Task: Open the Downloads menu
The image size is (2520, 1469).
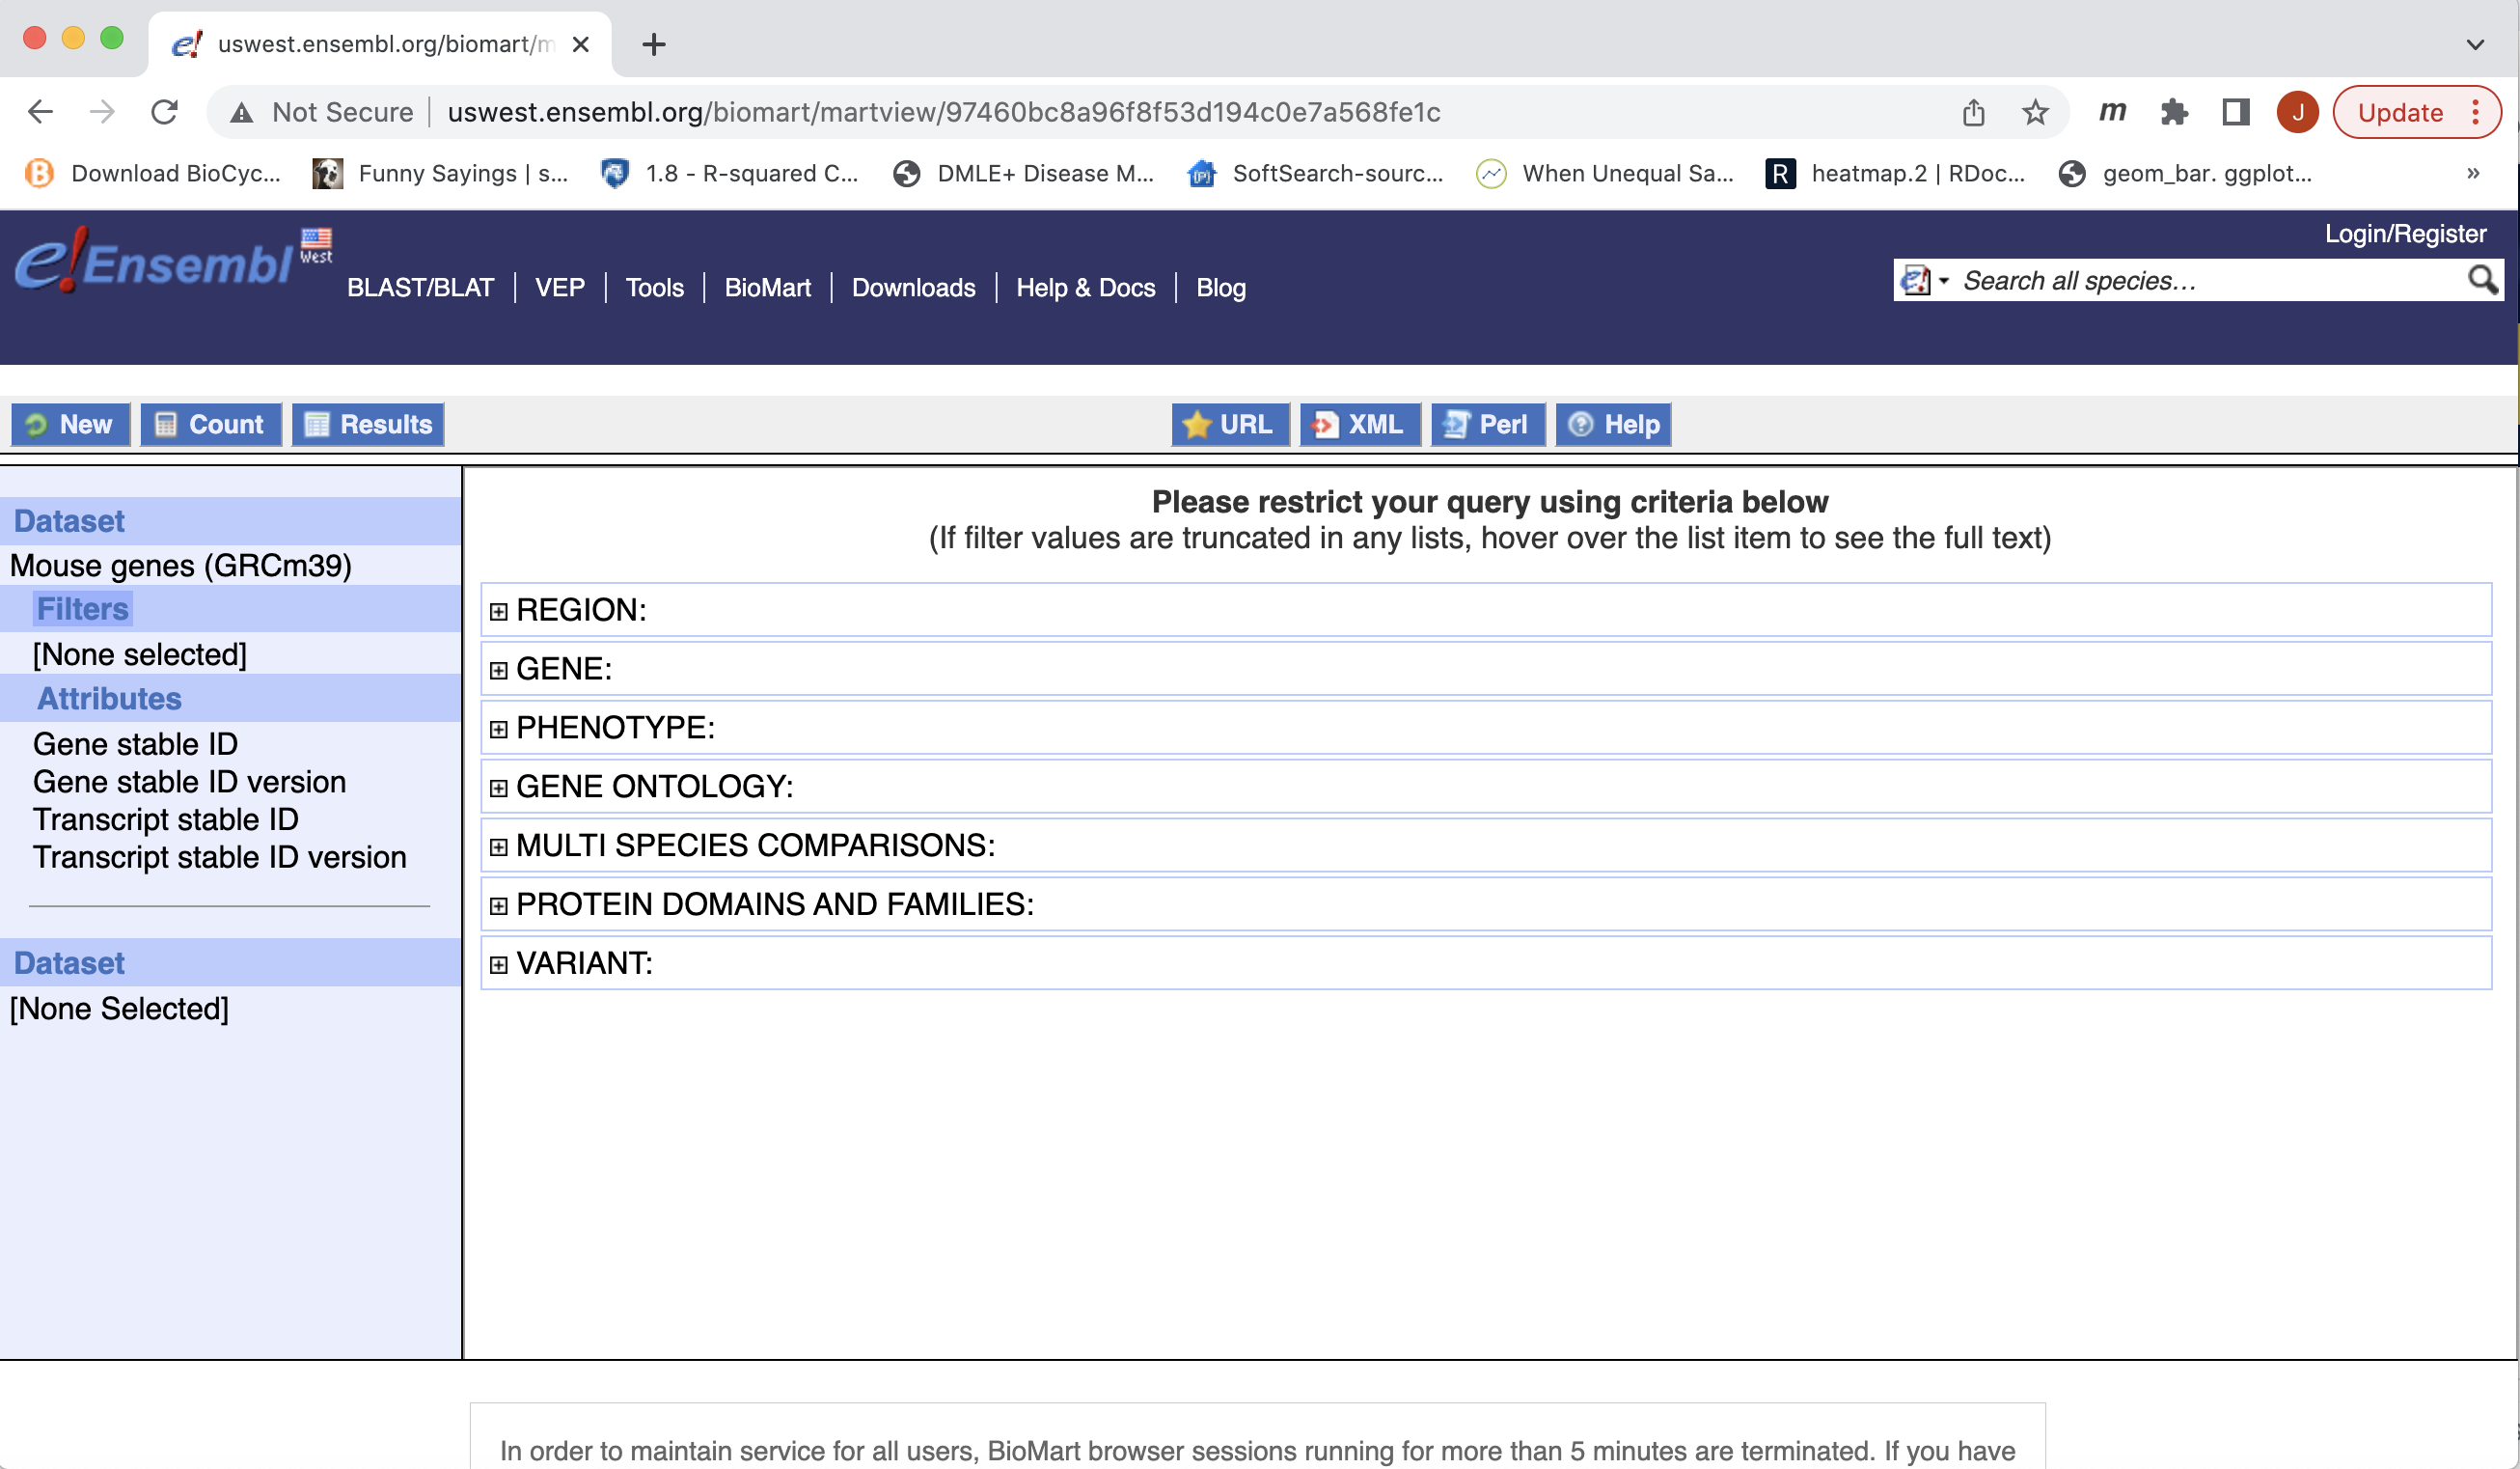Action: tap(913, 287)
